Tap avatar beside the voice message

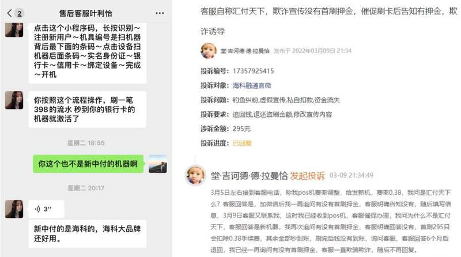coord(14,209)
